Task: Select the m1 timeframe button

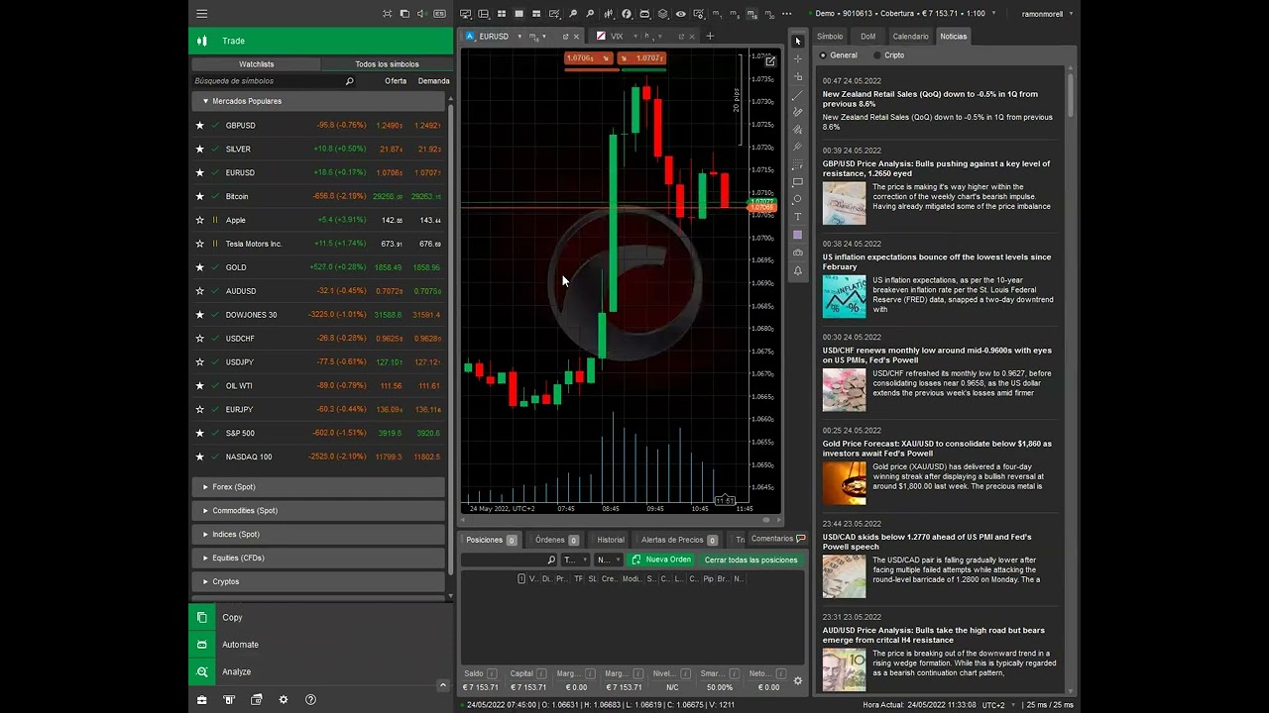Action: click(x=717, y=14)
